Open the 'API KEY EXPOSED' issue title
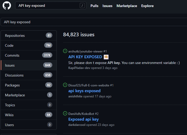 [x=85, y=57]
